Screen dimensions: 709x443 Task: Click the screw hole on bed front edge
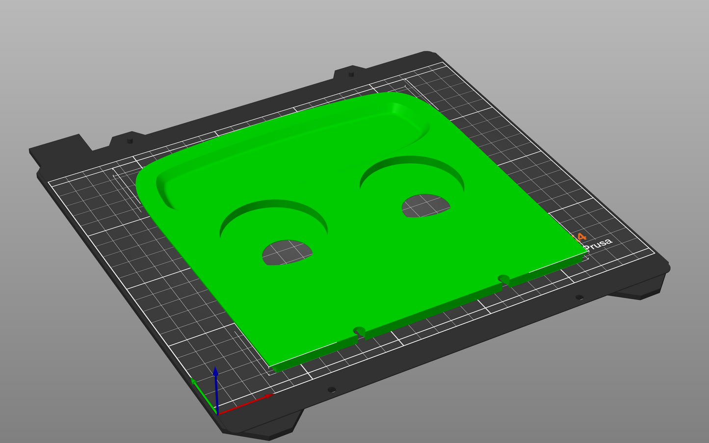332,390
